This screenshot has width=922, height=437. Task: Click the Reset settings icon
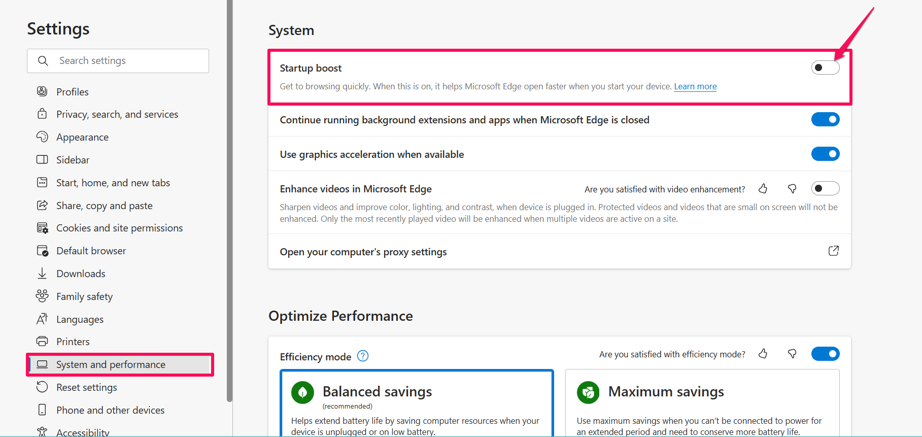click(x=42, y=387)
